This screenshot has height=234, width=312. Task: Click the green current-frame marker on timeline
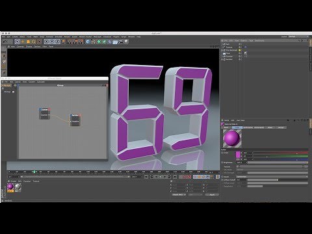[34, 172]
